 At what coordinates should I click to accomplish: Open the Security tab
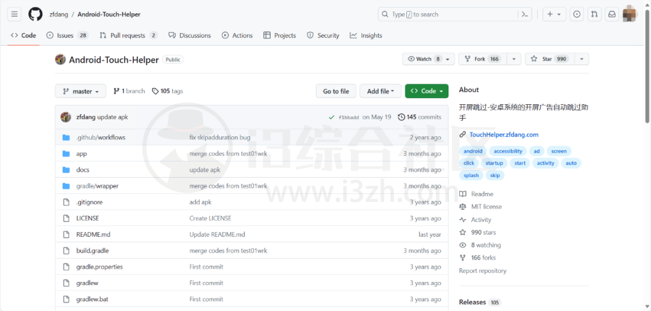pos(323,36)
